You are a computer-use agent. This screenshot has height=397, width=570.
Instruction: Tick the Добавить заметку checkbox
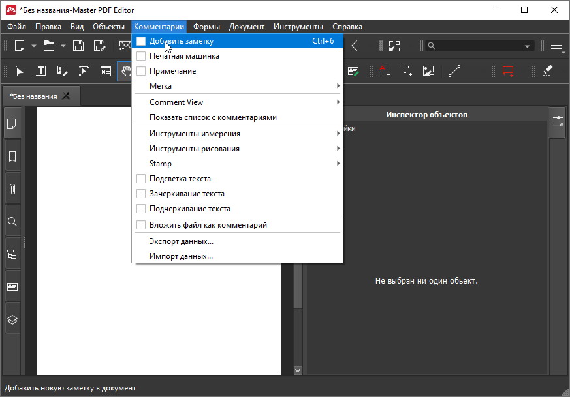[x=141, y=41]
